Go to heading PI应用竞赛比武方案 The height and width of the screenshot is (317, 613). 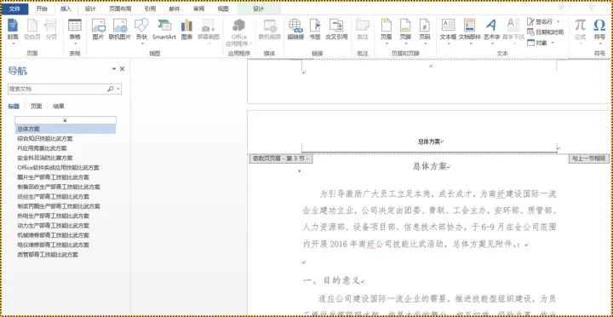(x=42, y=148)
